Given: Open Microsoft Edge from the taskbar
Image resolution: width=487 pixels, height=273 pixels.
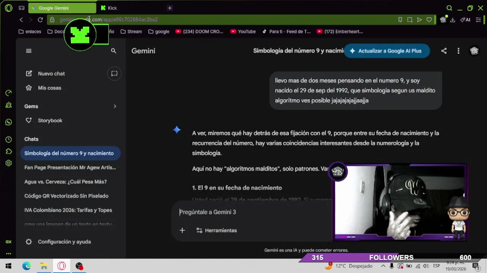Looking at the screenshot, I should 26,266.
